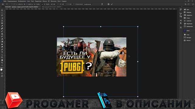Image resolution: width=195 pixels, height=109 pixels.
Task: Select the Path Selection tool
Action: 2,55
